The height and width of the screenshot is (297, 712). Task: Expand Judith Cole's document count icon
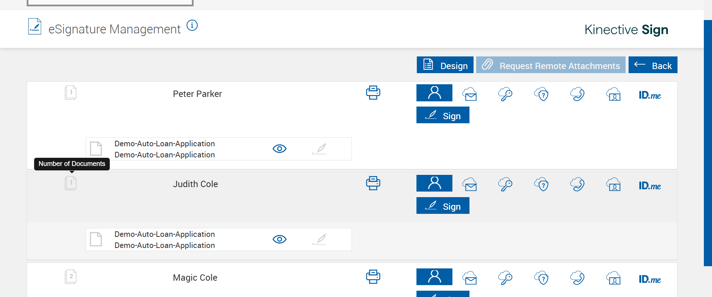point(70,183)
